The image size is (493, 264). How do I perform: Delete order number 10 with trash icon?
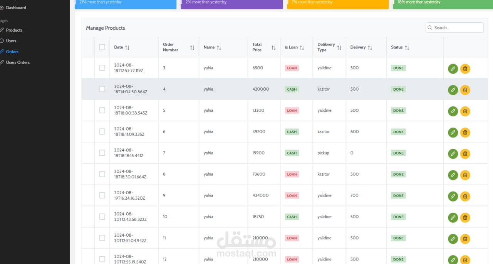point(465,217)
